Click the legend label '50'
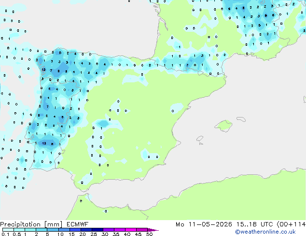The height and width of the screenshot is (236, 306). click(149, 234)
